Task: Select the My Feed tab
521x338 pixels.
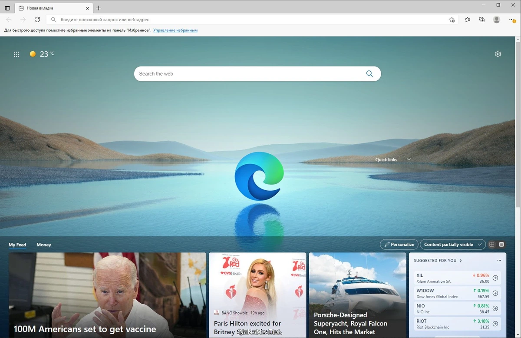Action: pos(17,245)
